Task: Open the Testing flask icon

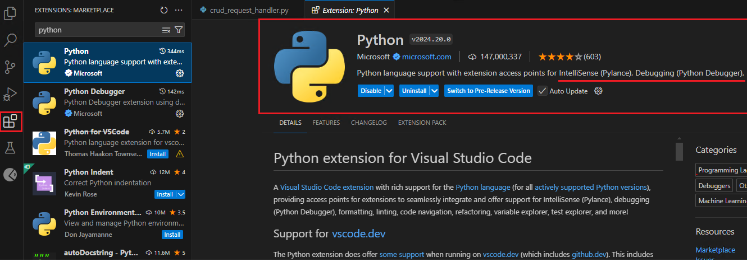Action: (10, 148)
